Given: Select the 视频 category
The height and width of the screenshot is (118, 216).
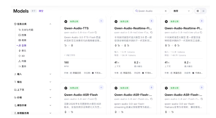Looking at the screenshot, I should click(23, 40).
